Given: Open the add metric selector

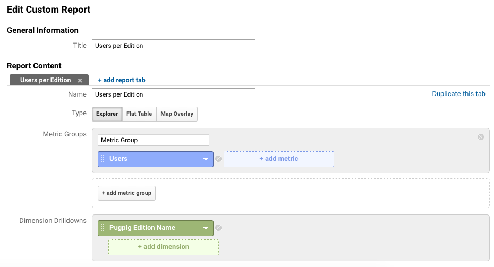Looking at the screenshot, I should [x=279, y=159].
